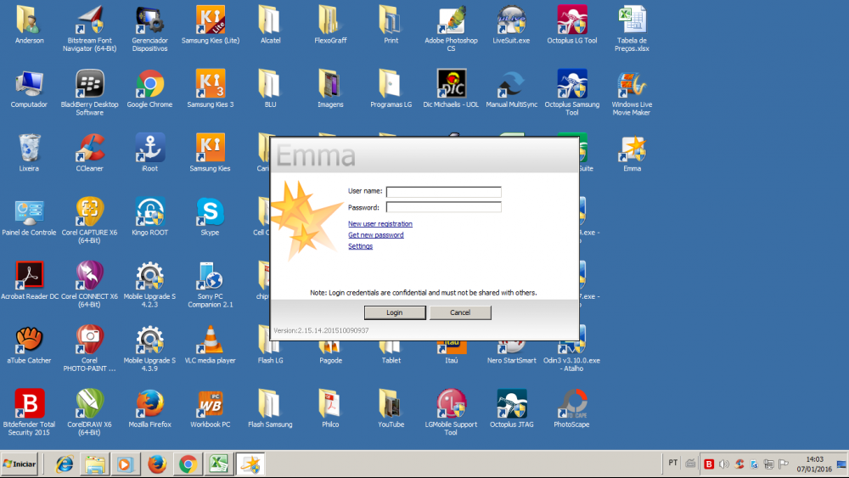The height and width of the screenshot is (478, 849).
Task: Click the Password input field
Action: tap(443, 207)
